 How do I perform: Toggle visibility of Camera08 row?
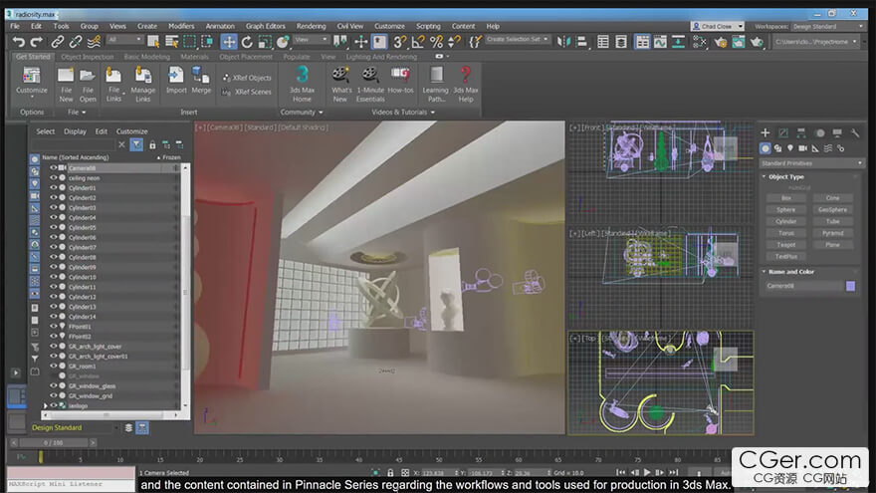click(x=54, y=167)
